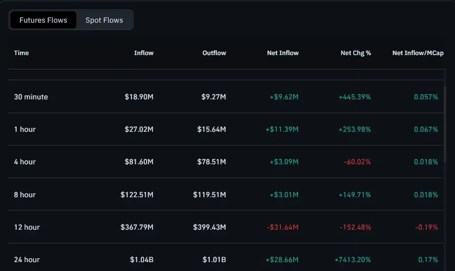Select the 1 hour row label
Screen dimensions: 455x271
(x=25, y=129)
